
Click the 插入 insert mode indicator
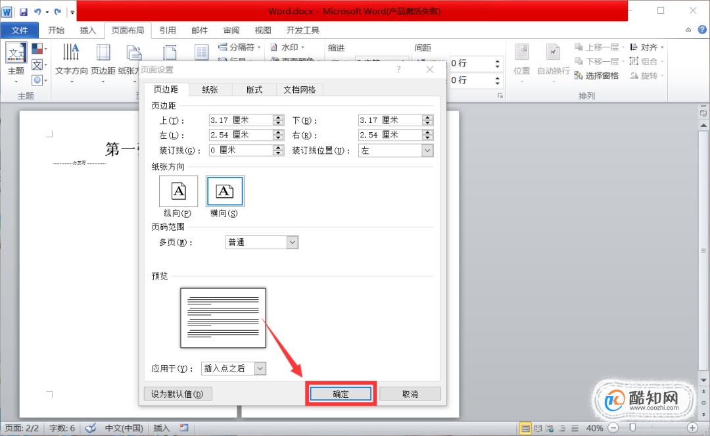point(162,428)
